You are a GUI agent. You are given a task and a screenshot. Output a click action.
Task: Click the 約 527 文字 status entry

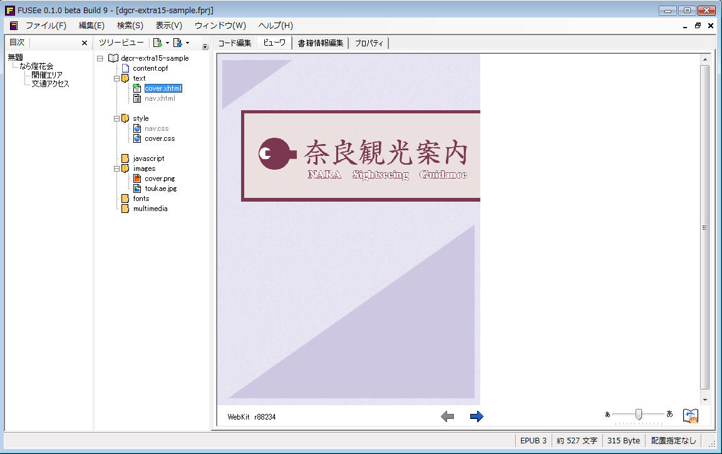click(577, 441)
